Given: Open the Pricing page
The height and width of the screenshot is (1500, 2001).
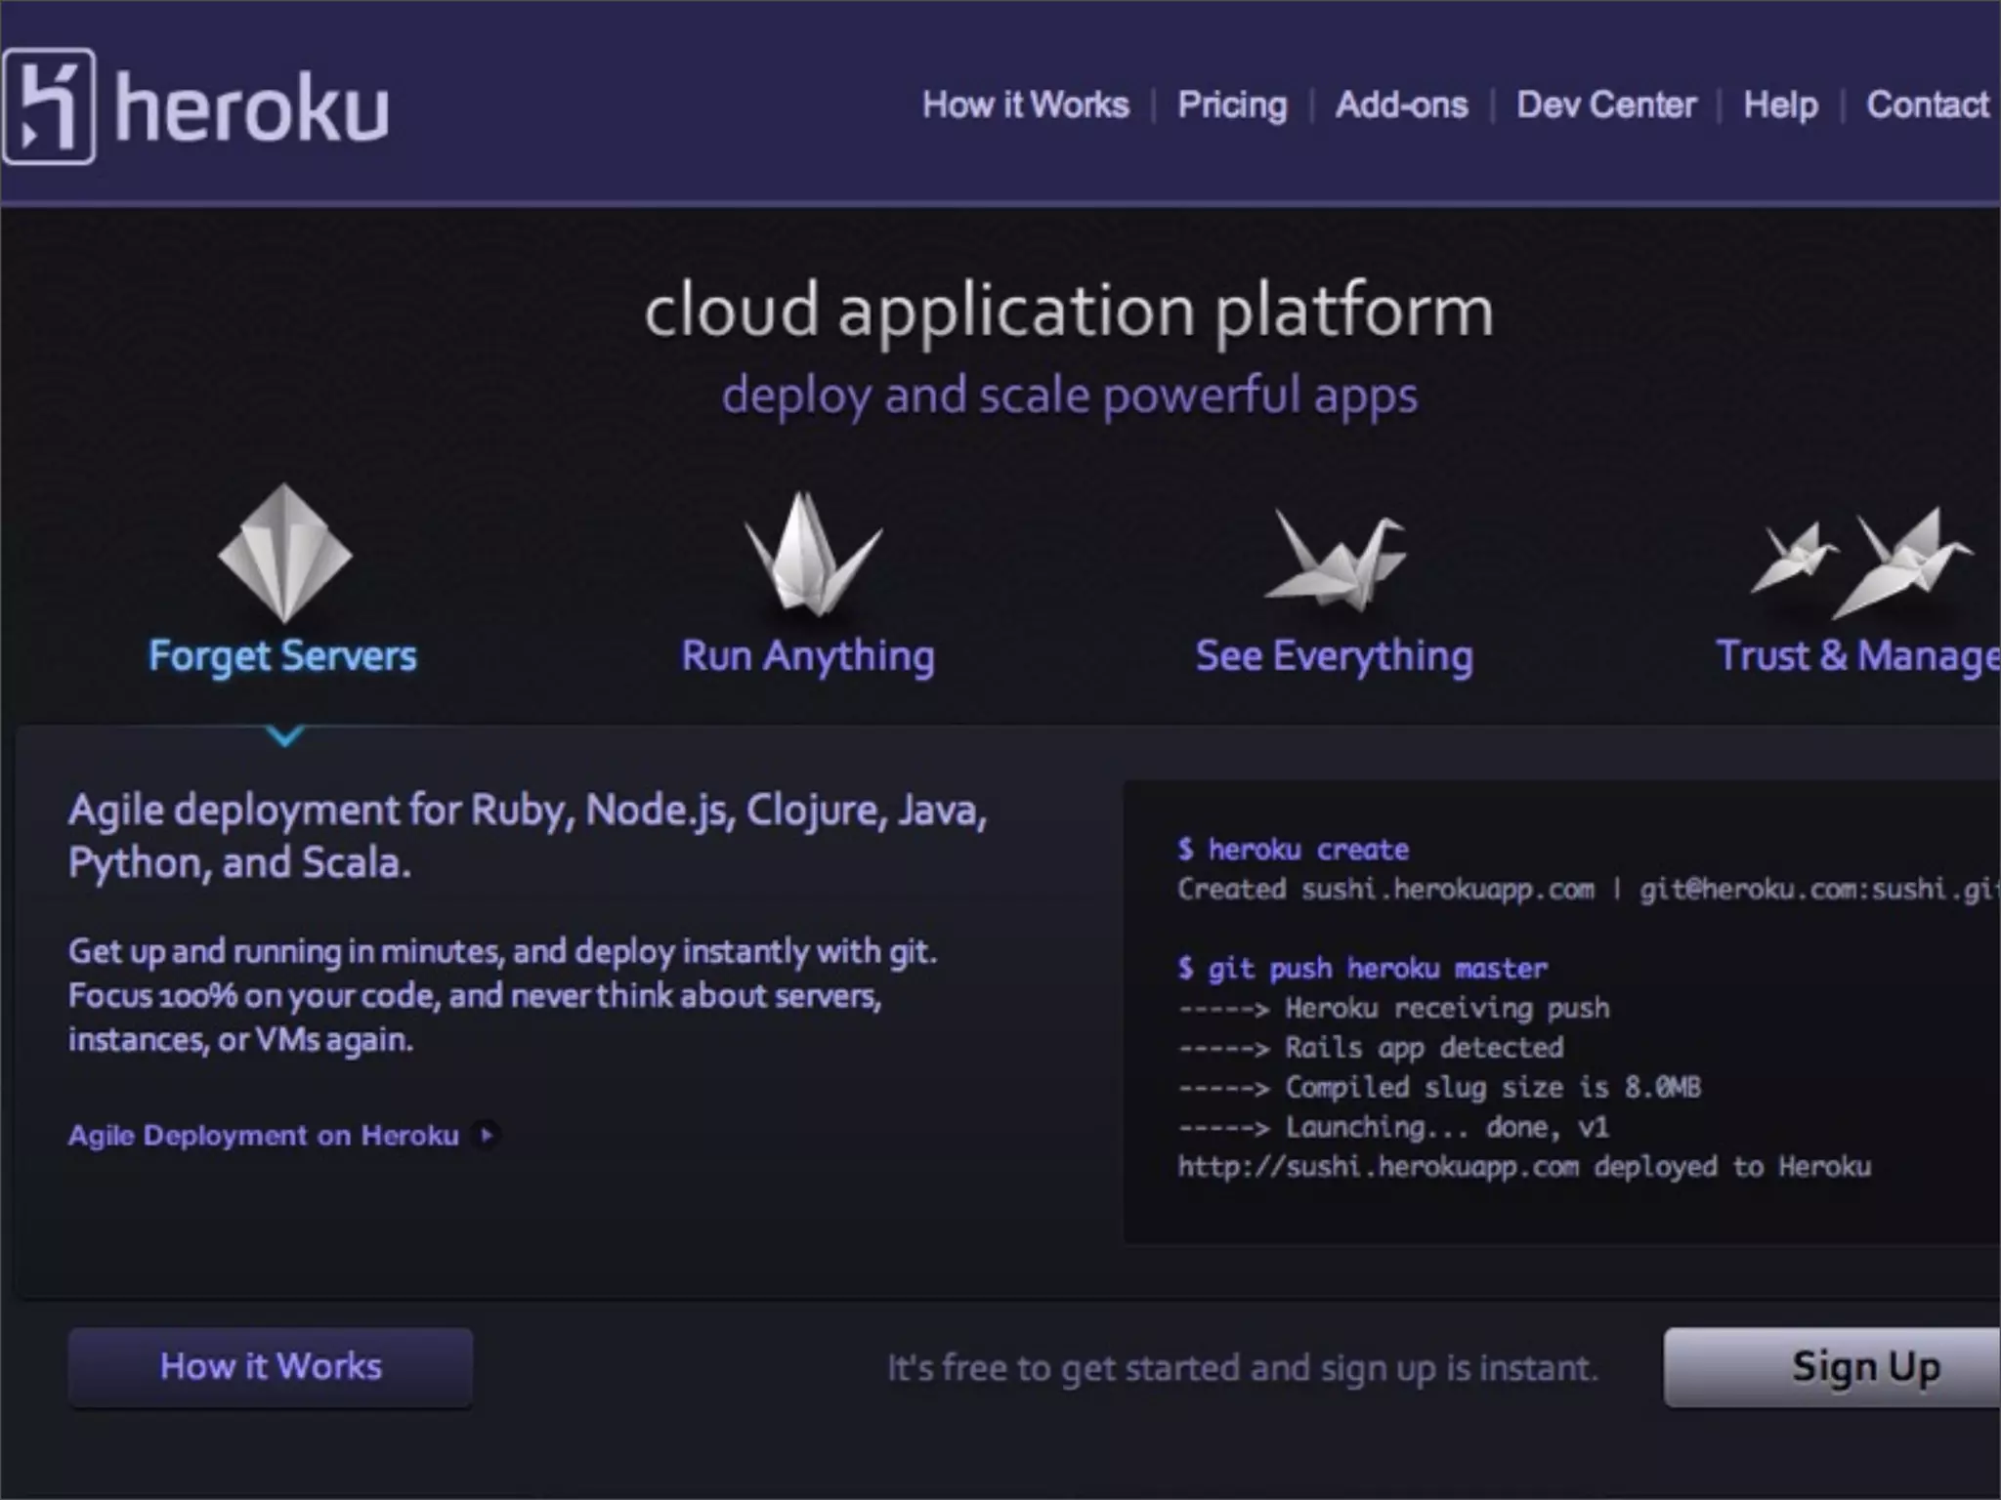Looking at the screenshot, I should pos(1232,104).
